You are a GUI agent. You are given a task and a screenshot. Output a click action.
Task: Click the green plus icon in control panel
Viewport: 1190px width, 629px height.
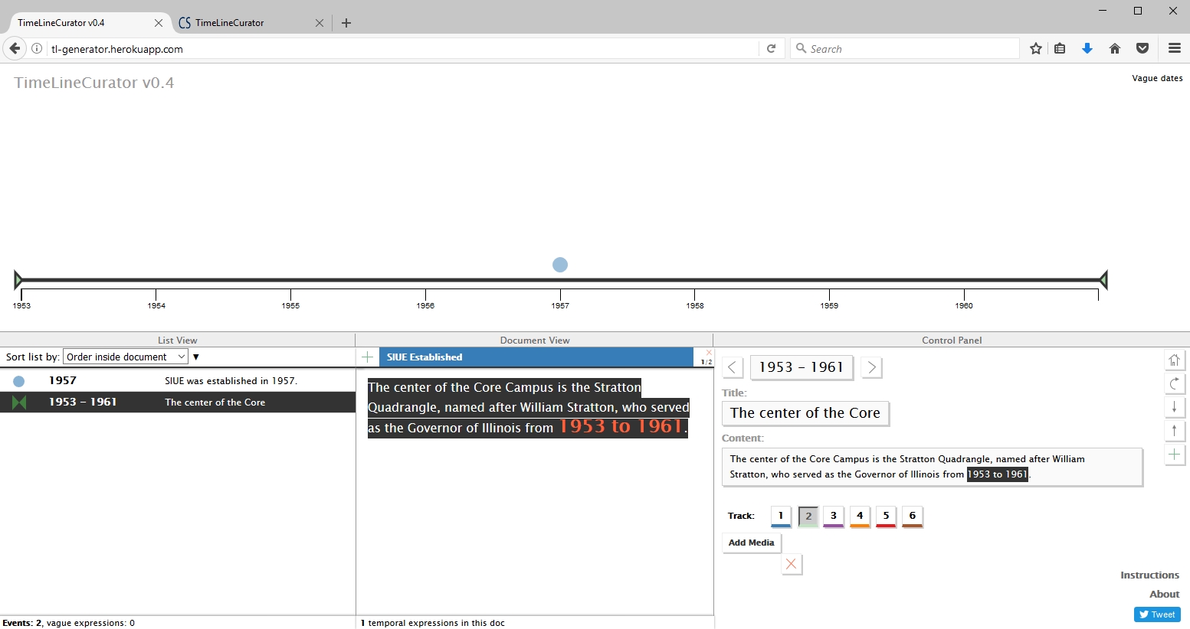point(1174,455)
